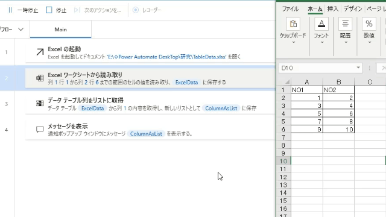The width and height of the screenshot is (386, 217).
Task: Open the Excel 挿入 ribbon tab
Action: [333, 9]
